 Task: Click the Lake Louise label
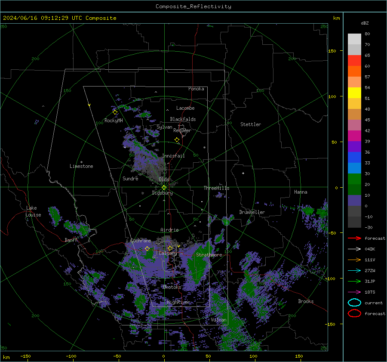click(33, 211)
